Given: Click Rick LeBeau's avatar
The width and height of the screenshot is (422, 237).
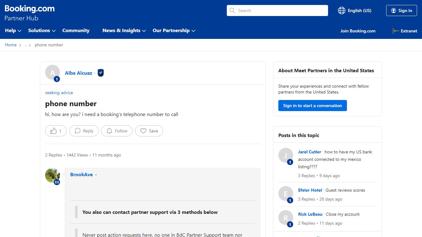Looking at the screenshot, I should 286,218.
